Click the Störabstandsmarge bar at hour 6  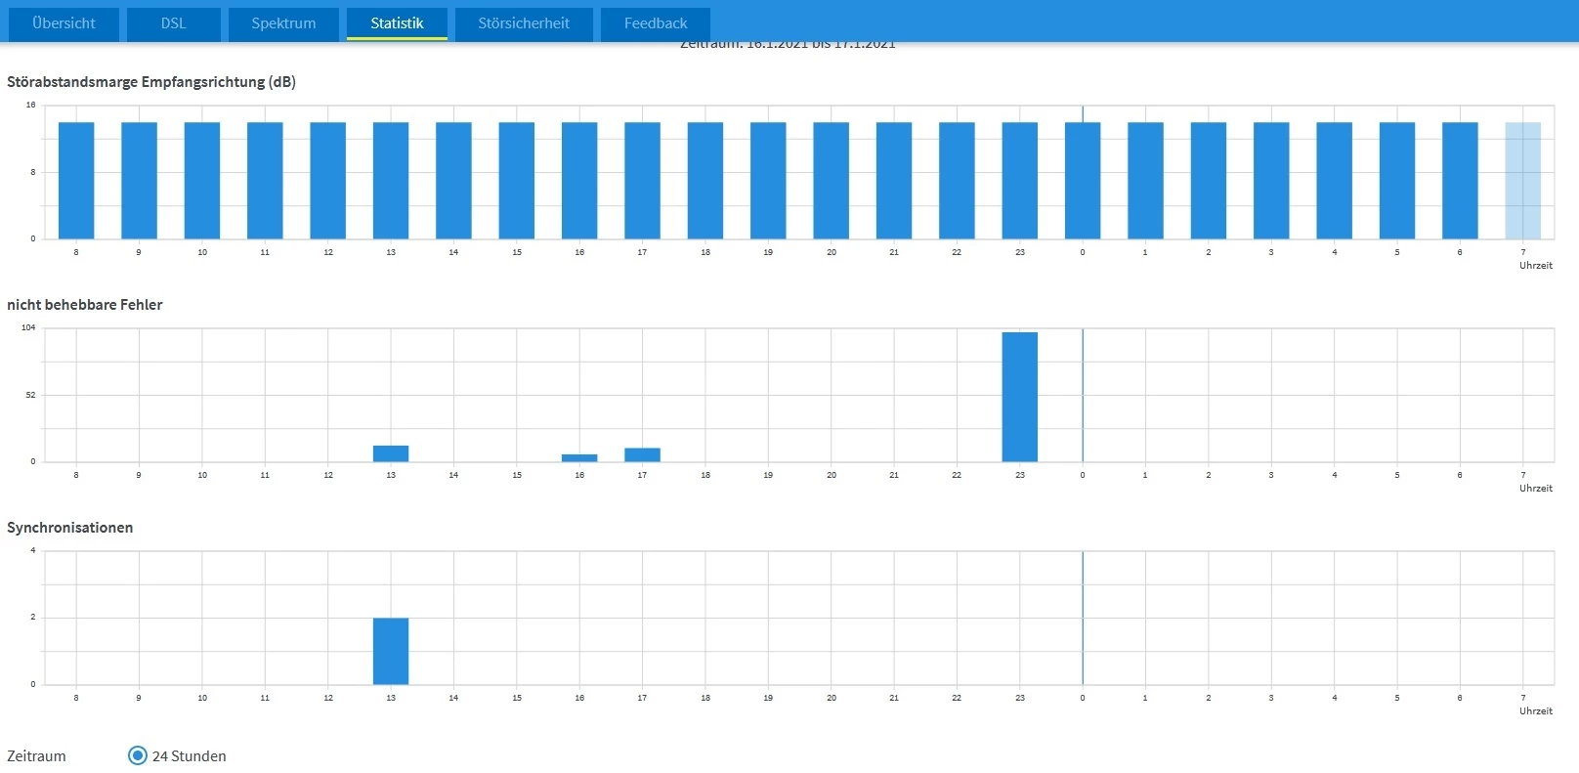tap(1460, 181)
